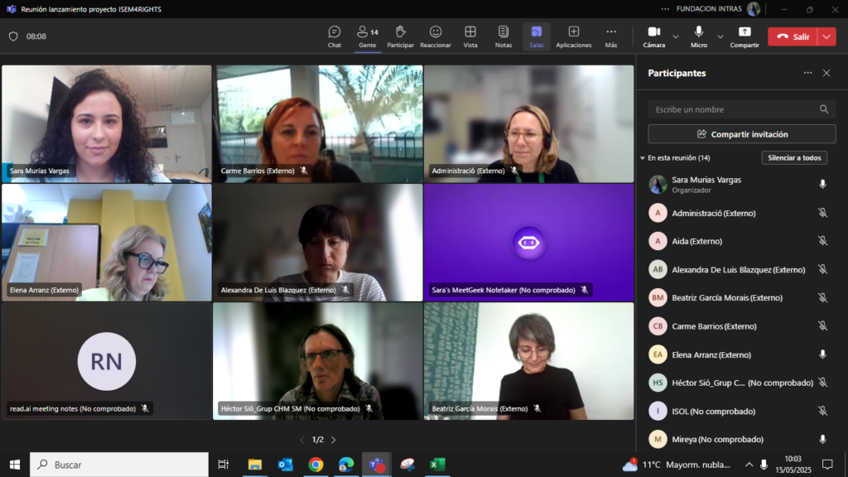848x477 pixels.
Task: Click the Compartir invitación button
Action: click(741, 134)
